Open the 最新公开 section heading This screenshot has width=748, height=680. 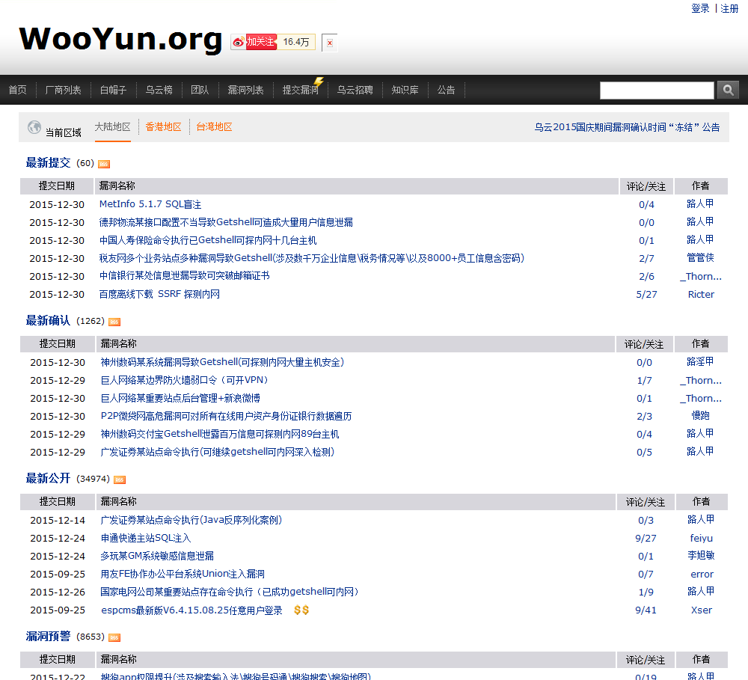pyautogui.click(x=48, y=478)
